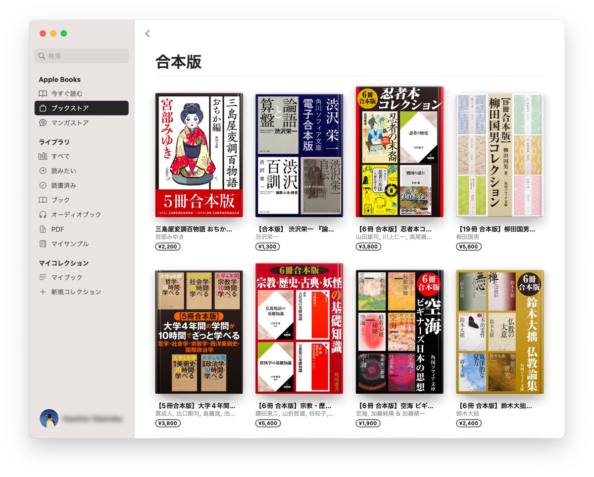Open 空海 ビギナーズ日本の思想 cover
594x477 pixels.
click(x=399, y=332)
